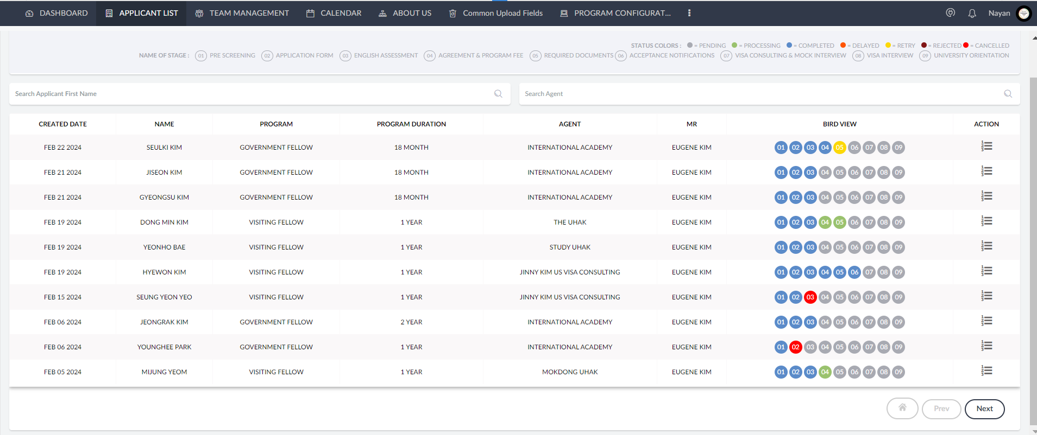Click the Next pagination button

[x=984, y=409]
